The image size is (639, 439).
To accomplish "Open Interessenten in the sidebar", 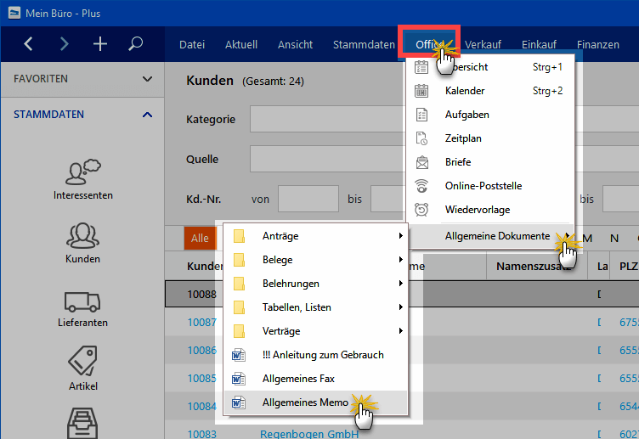I will click(x=82, y=180).
